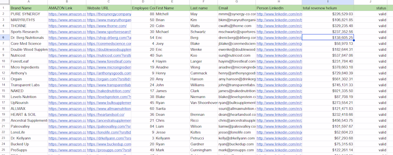The width and height of the screenshot is (393, 155).
Task: Select the email jesse@lonolife.com cell
Action: tap(237, 132)
